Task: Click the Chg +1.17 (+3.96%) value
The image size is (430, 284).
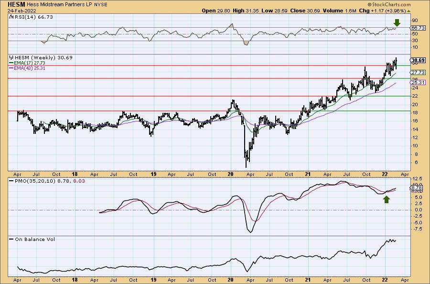Action: tap(382, 11)
